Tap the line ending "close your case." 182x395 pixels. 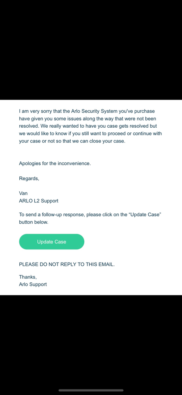[72, 141]
